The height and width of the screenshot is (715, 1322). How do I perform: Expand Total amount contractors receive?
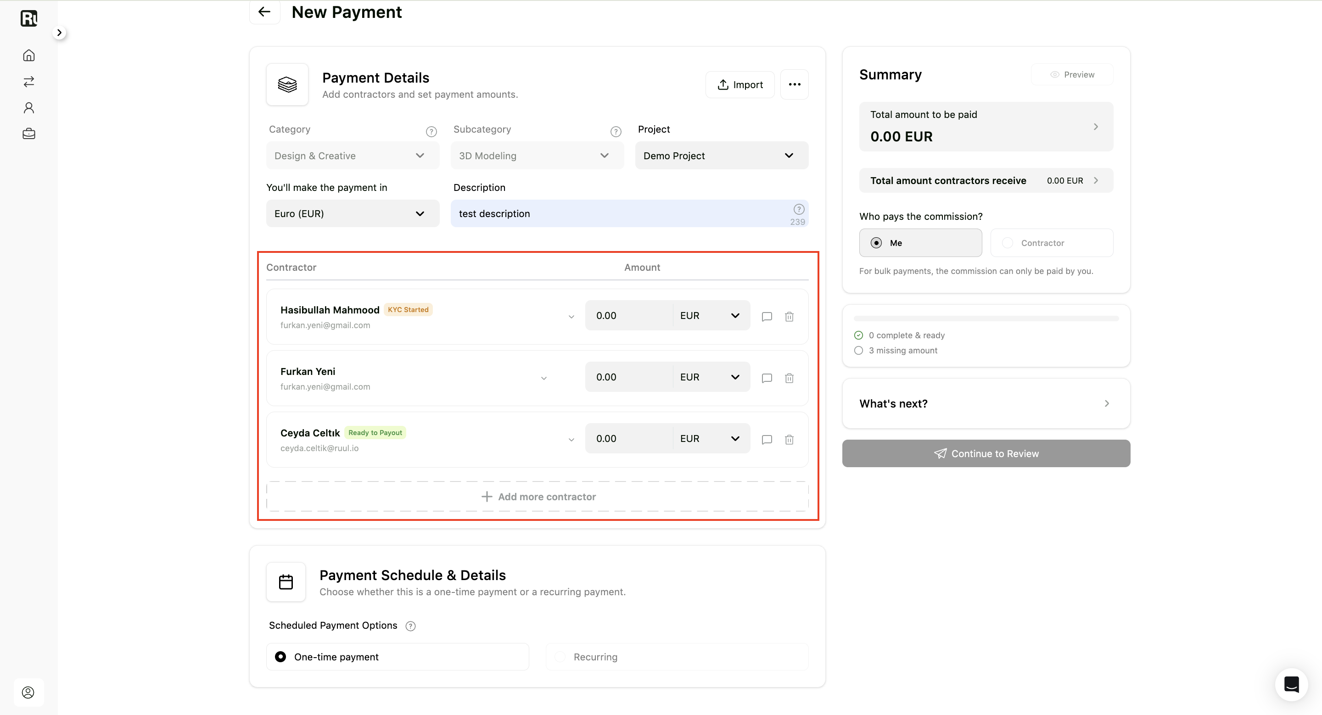pyautogui.click(x=986, y=180)
